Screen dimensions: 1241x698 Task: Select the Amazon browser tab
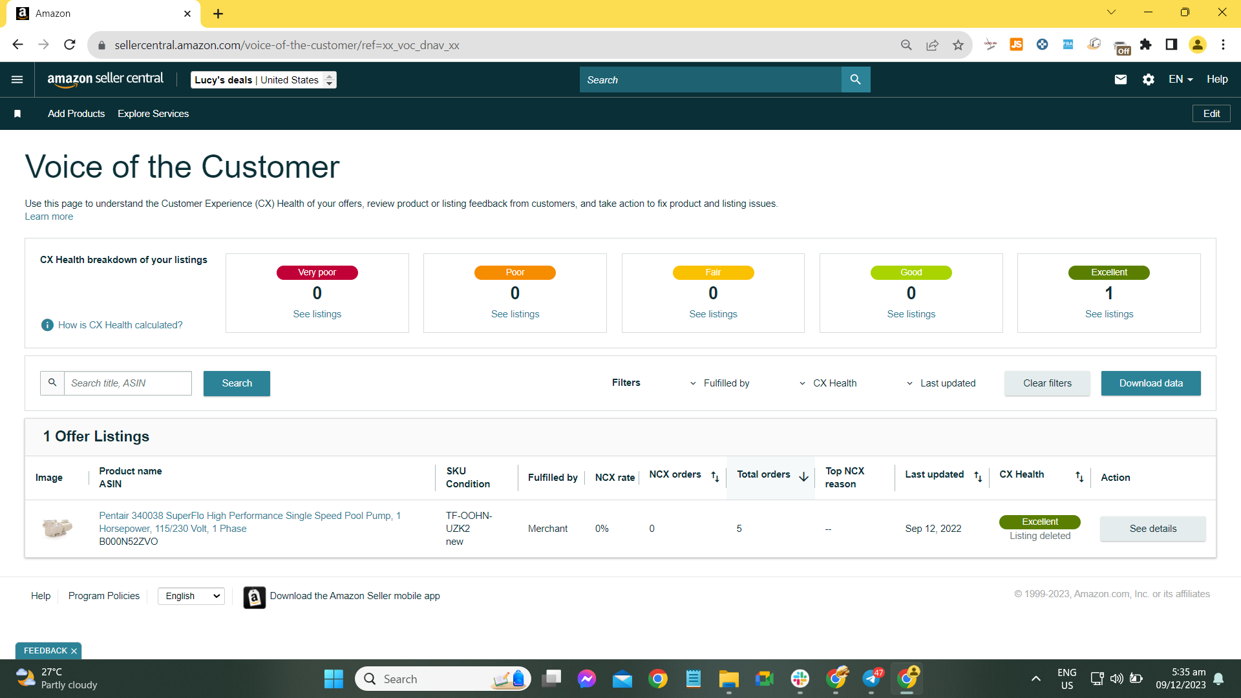103,14
